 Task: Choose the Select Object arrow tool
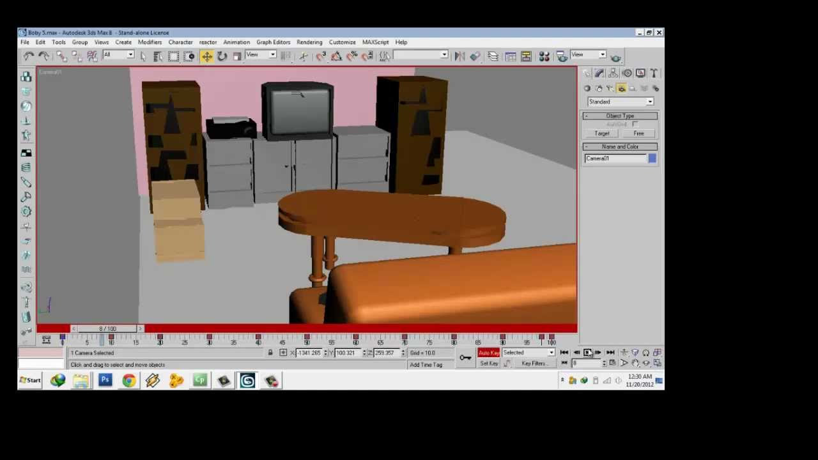[143, 56]
